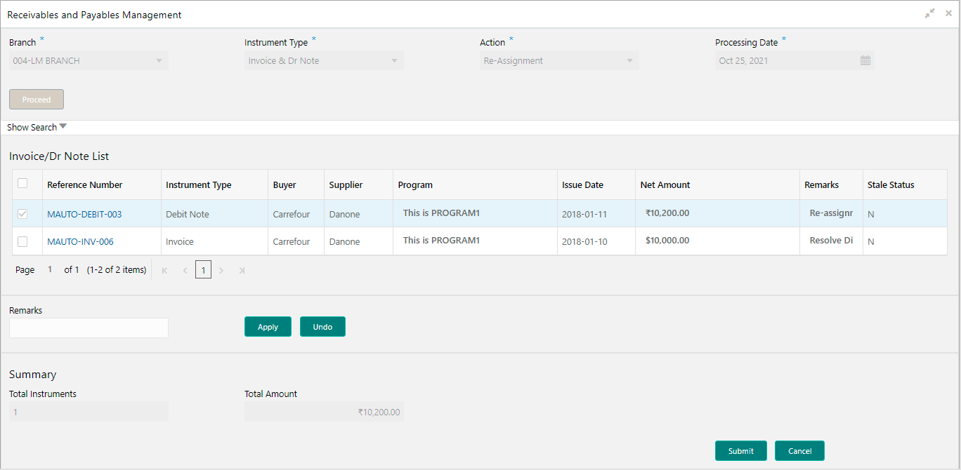The image size is (961, 470).
Task: Go to last page pagination icon
Action: click(242, 270)
